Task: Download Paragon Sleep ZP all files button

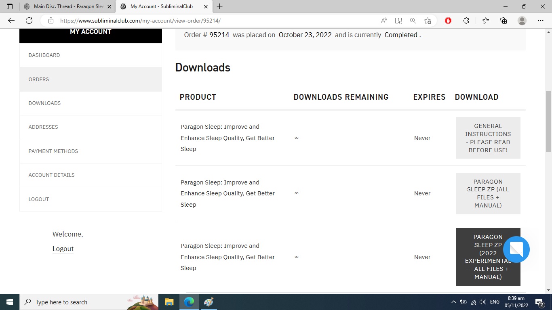Action: click(488, 193)
